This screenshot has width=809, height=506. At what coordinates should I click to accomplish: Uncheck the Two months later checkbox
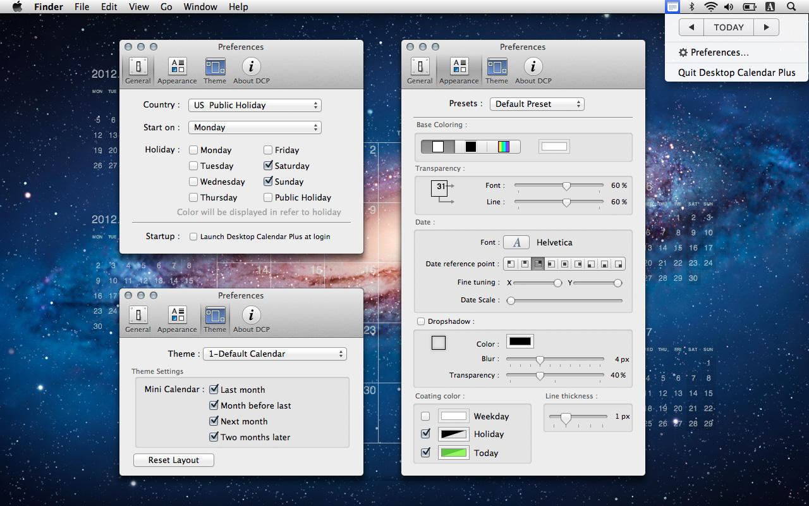tap(214, 437)
